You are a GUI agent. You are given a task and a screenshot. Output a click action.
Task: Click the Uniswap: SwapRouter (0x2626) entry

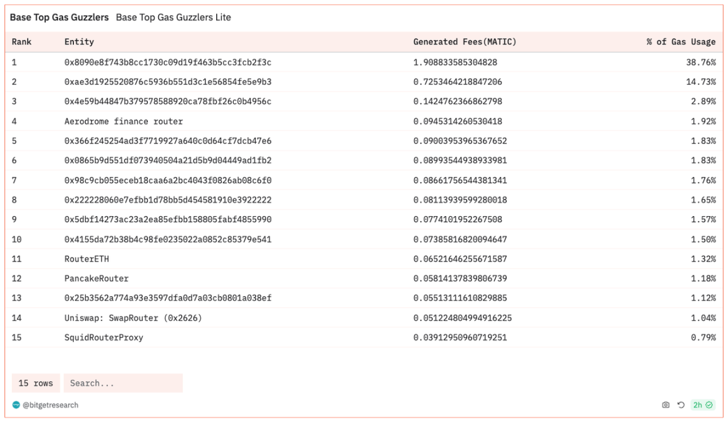pyautogui.click(x=133, y=318)
